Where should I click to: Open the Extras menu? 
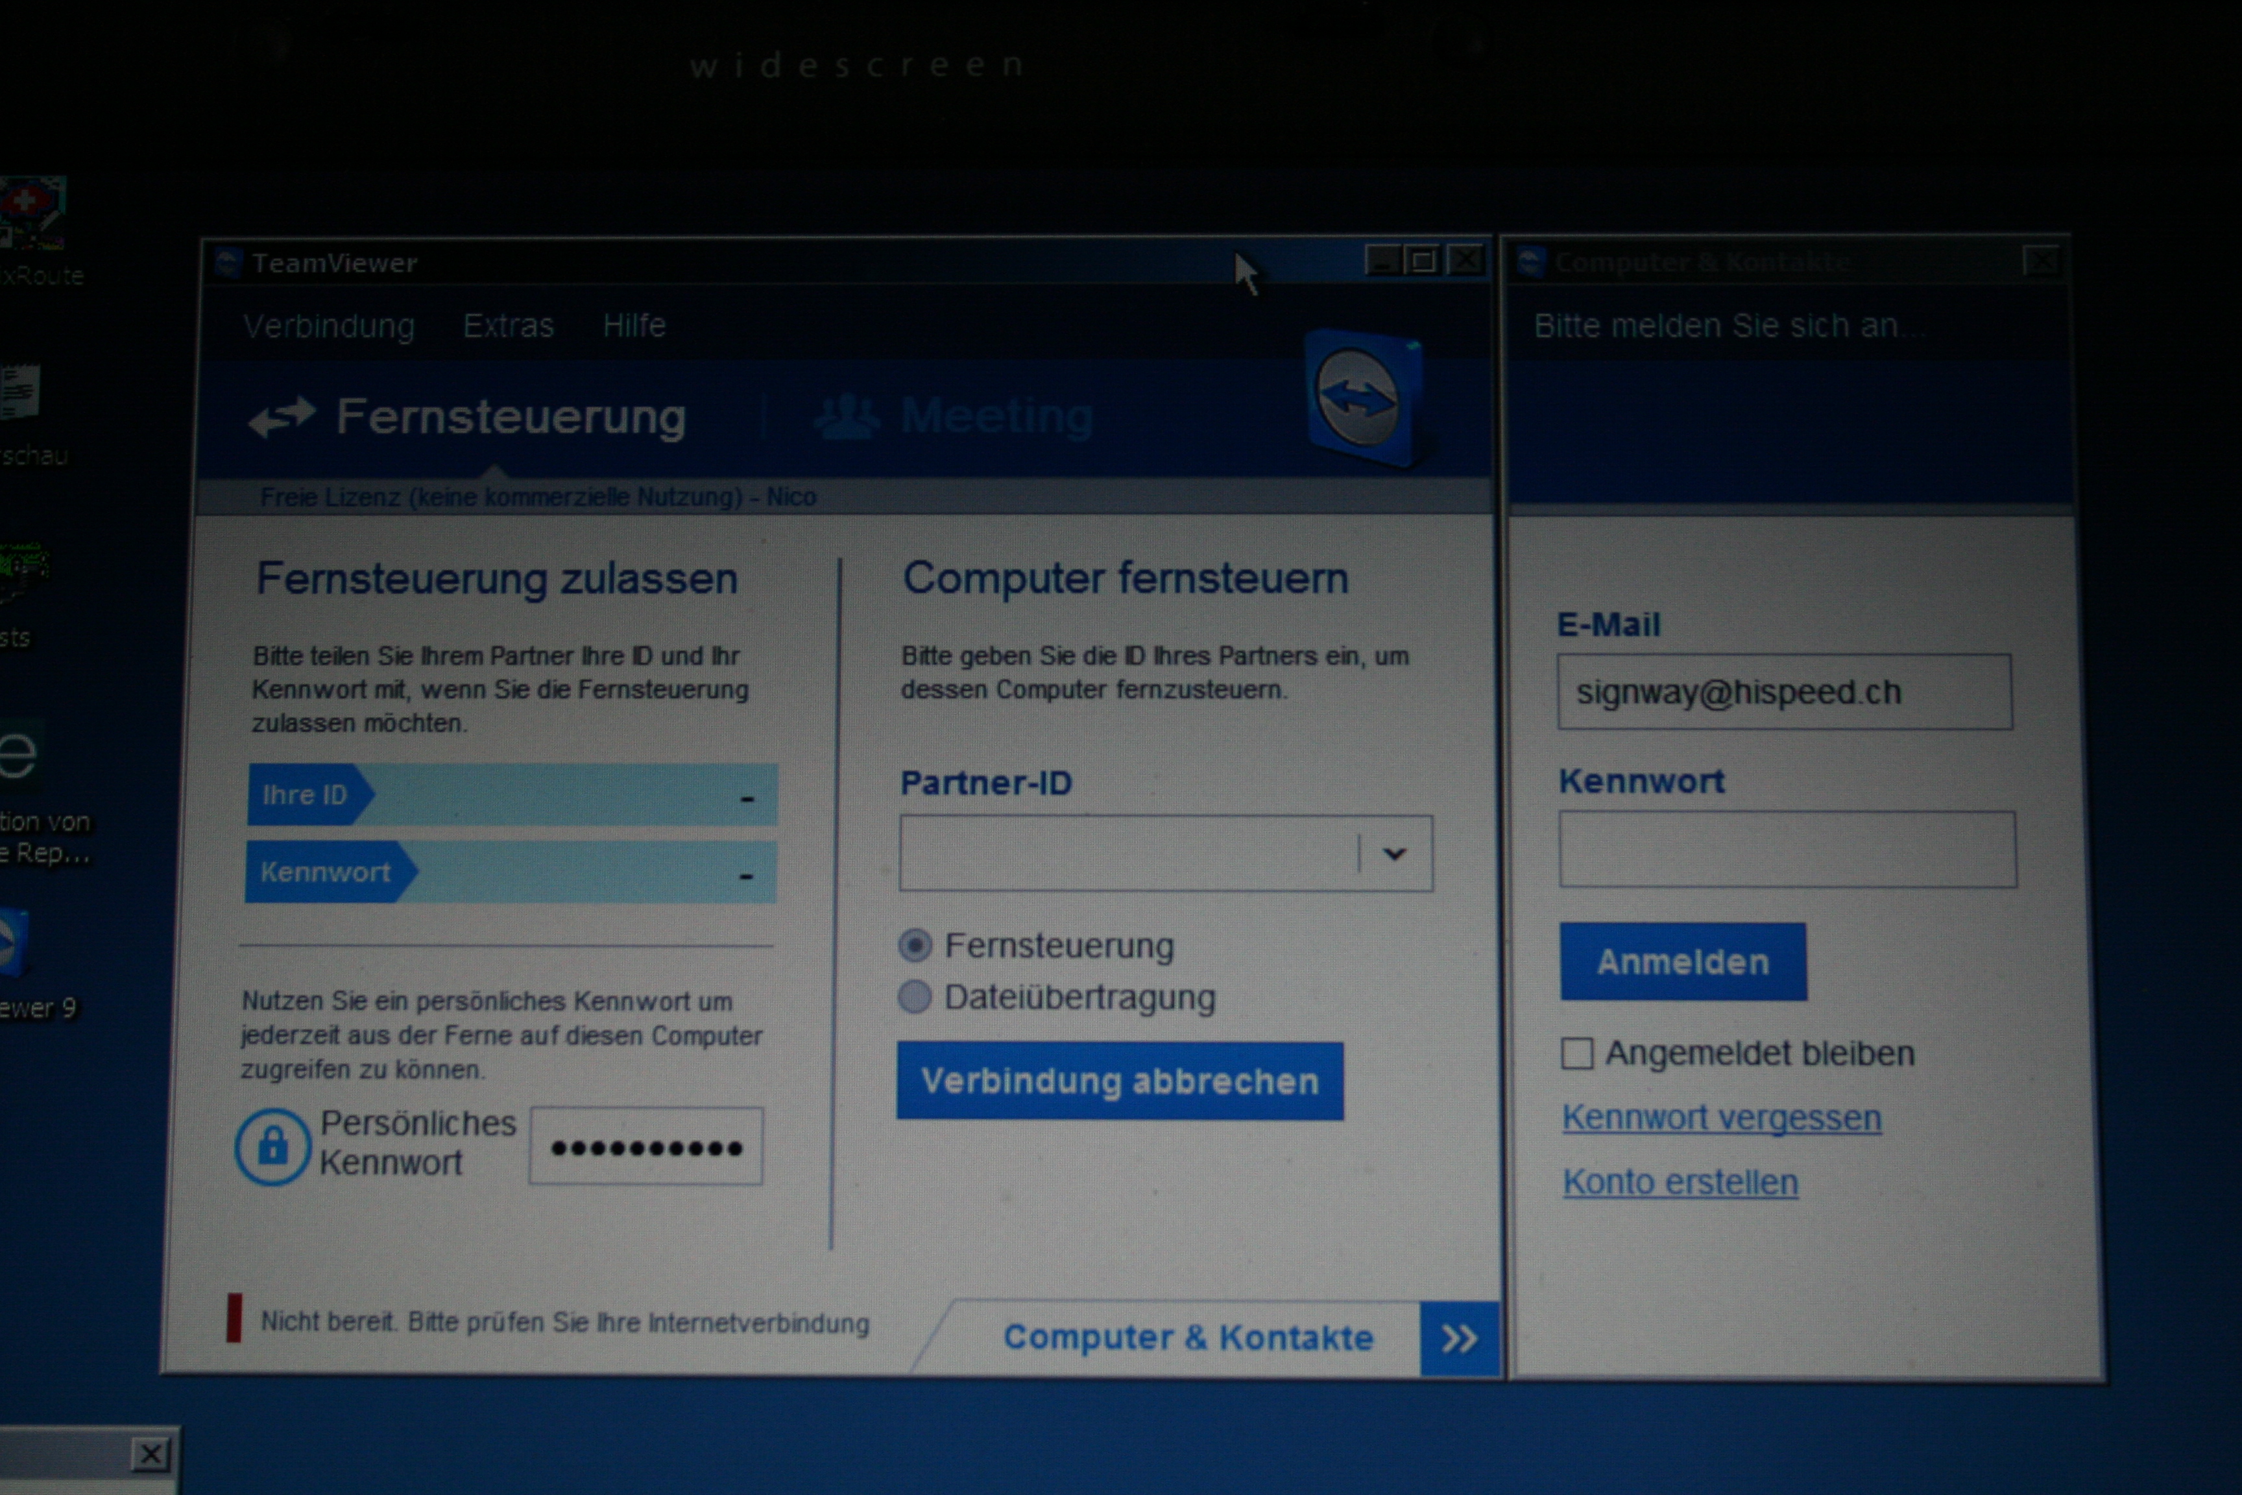[x=508, y=326]
